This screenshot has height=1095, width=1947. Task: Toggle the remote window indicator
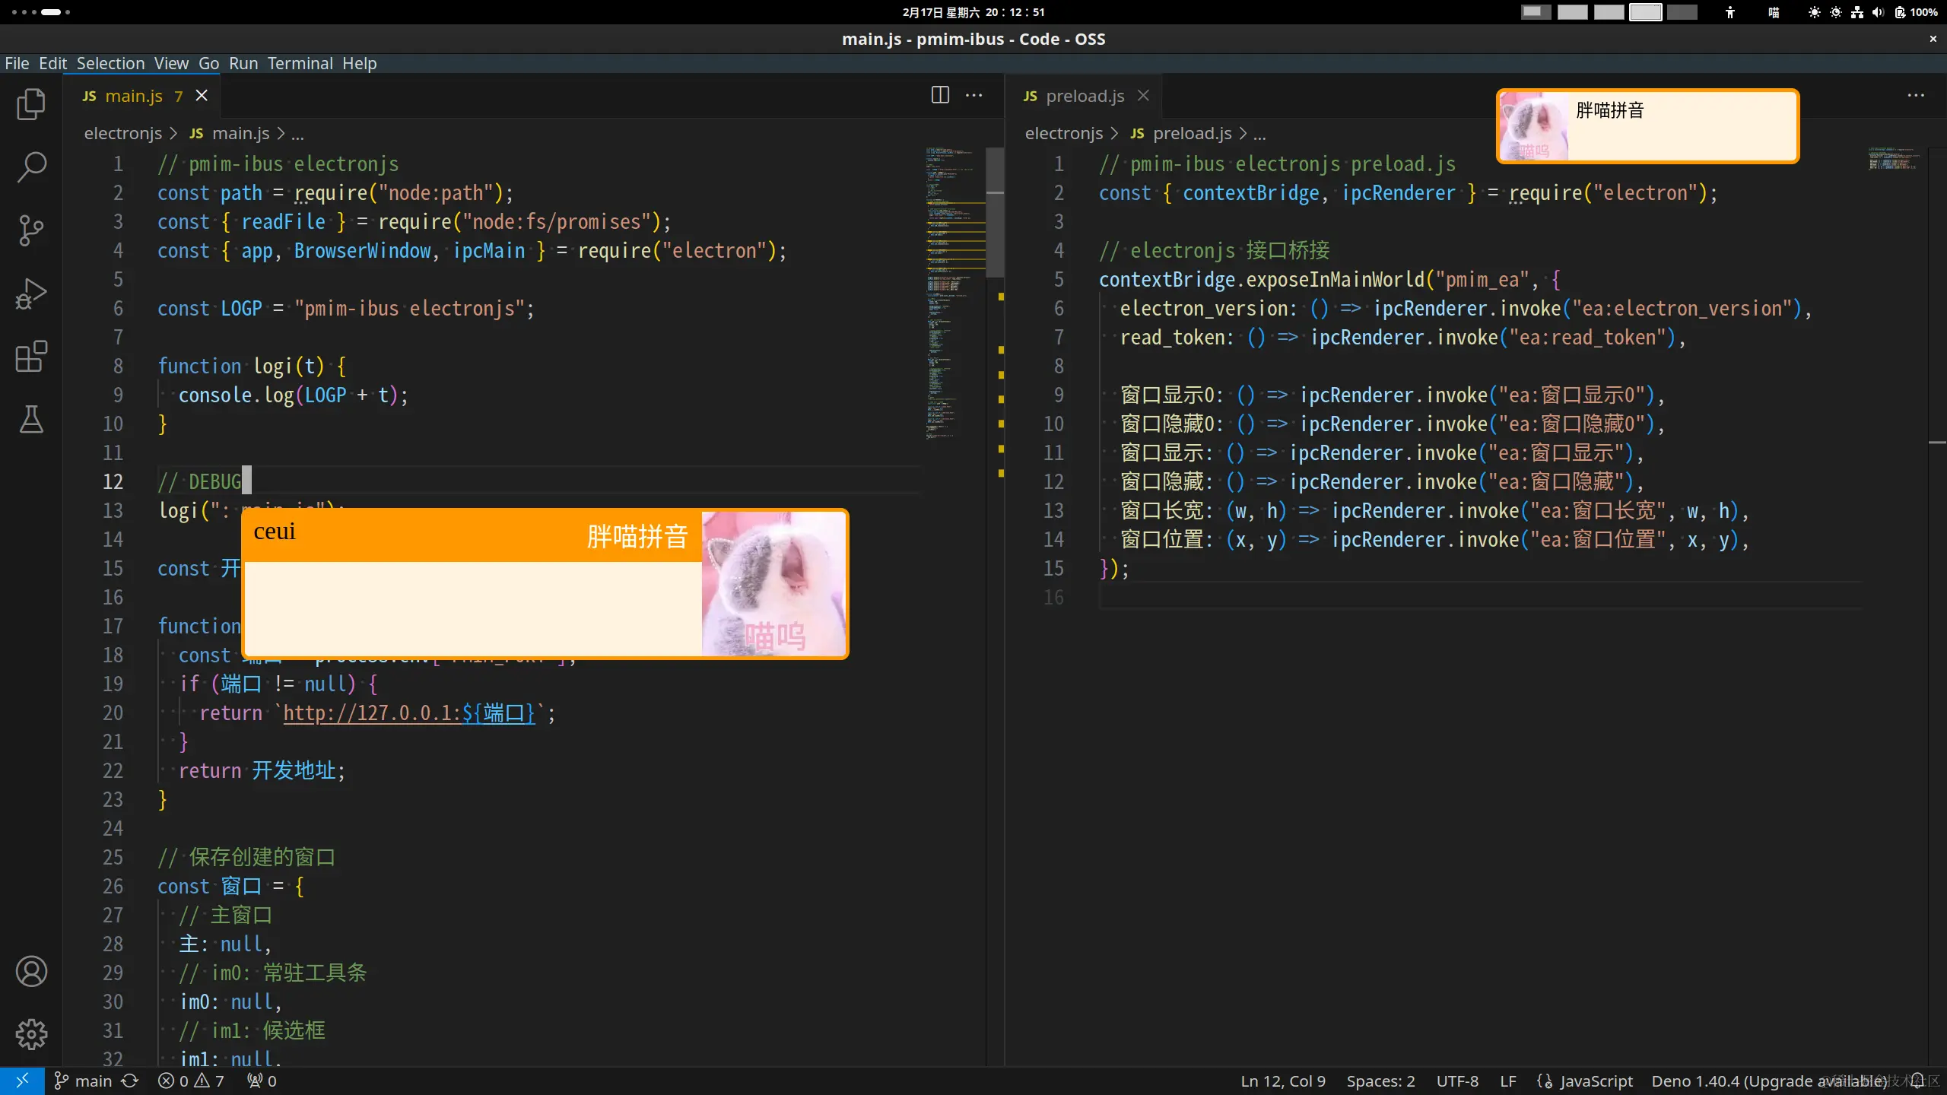(x=22, y=1081)
